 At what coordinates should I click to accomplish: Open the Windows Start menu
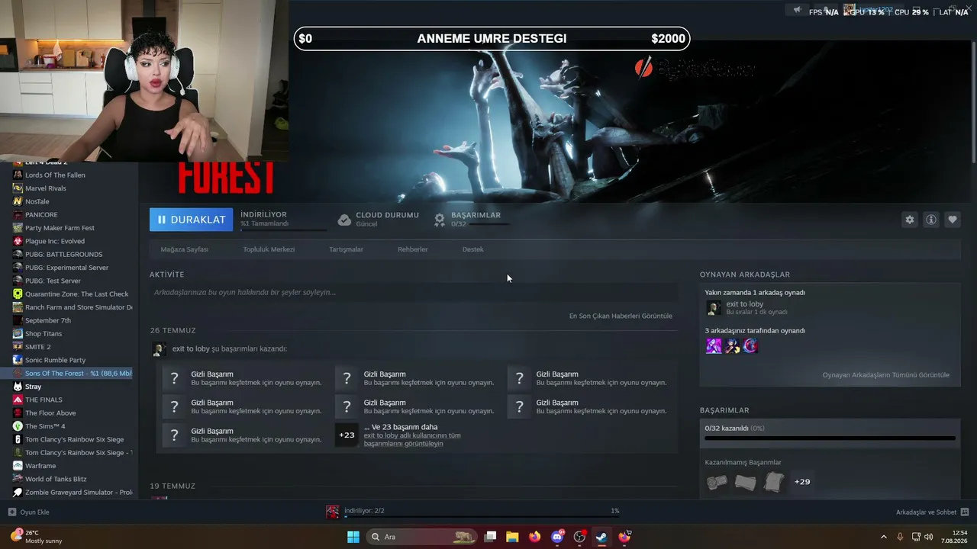pos(353,537)
